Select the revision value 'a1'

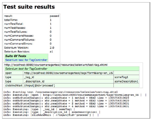[x=51, y=51]
